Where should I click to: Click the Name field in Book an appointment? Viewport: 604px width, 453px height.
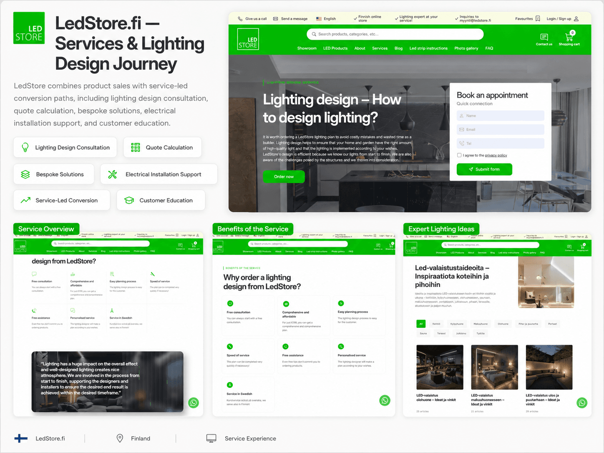click(501, 116)
